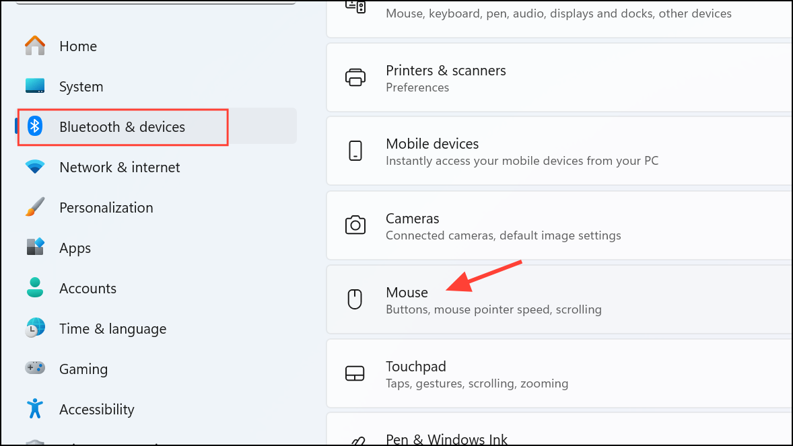Select the game controller icon for Gaming
Viewport: 793px width, 446px height.
pyautogui.click(x=34, y=369)
